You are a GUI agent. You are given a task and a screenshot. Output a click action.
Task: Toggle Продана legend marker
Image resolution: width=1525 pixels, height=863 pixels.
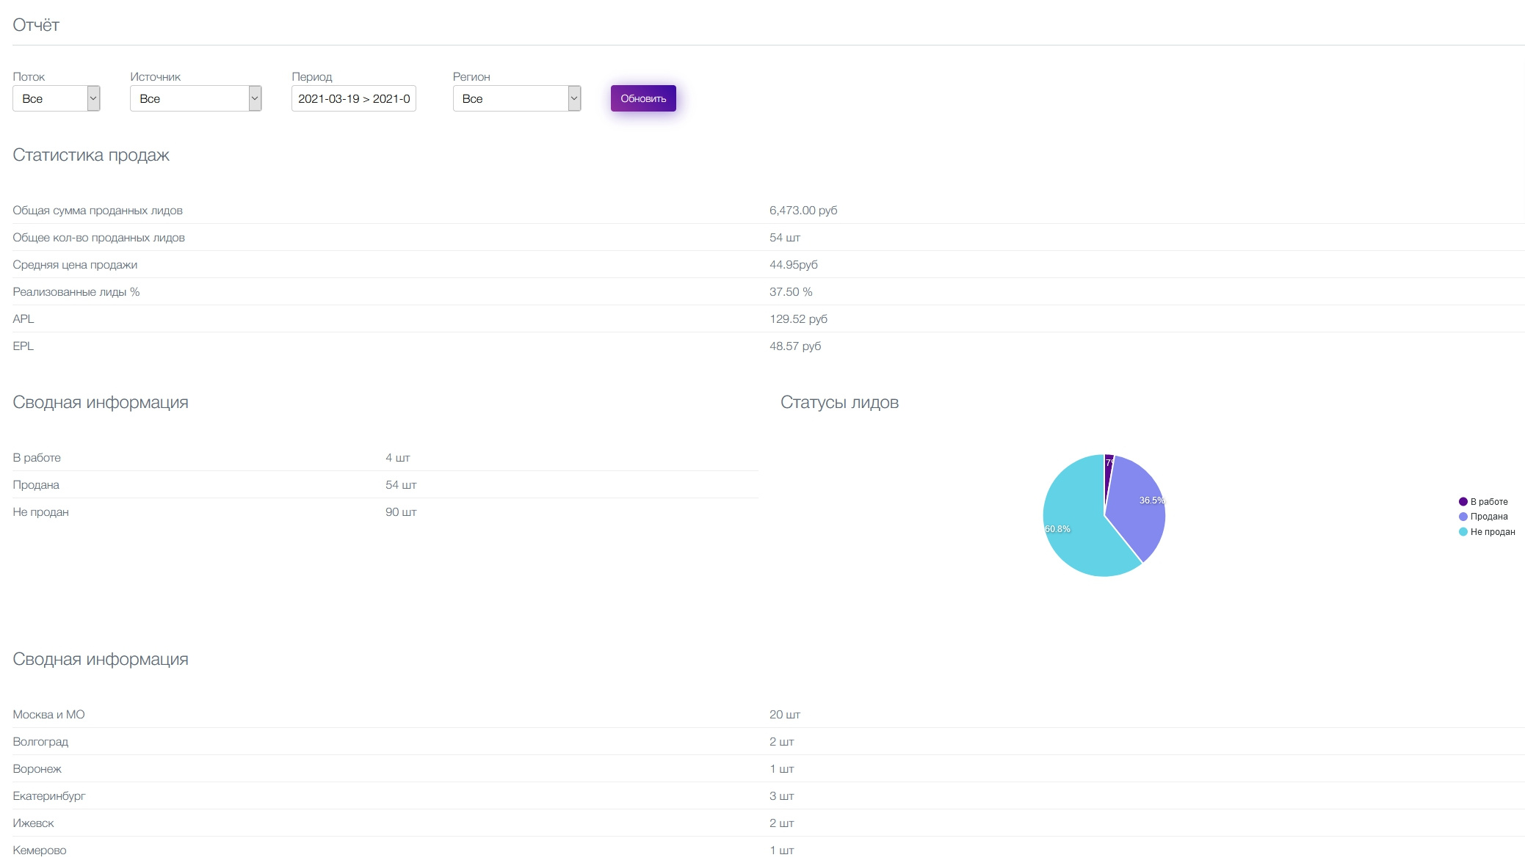click(1463, 517)
